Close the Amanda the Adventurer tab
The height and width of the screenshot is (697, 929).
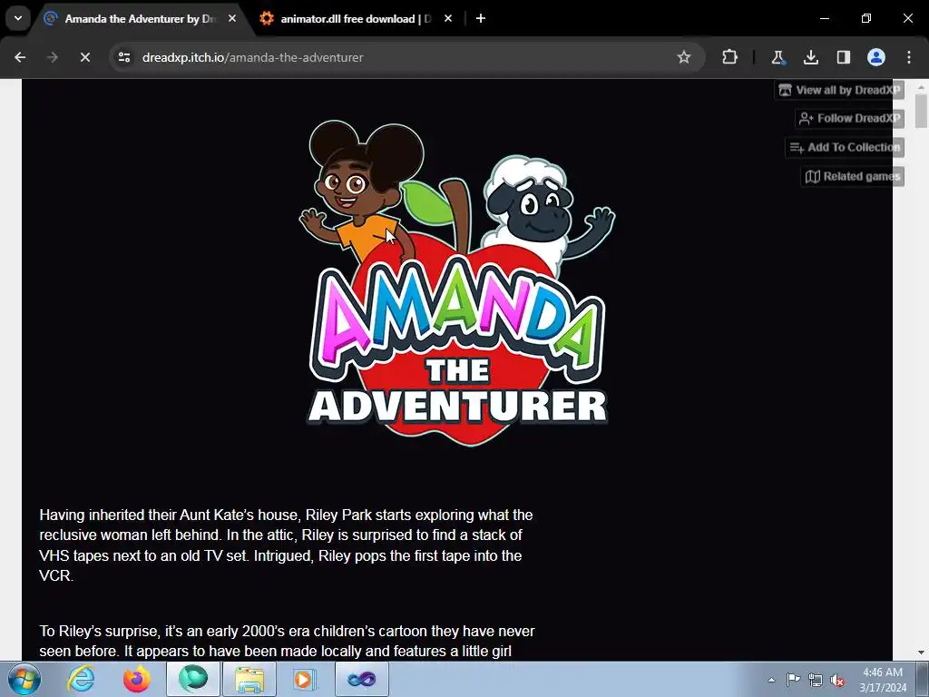(232, 19)
